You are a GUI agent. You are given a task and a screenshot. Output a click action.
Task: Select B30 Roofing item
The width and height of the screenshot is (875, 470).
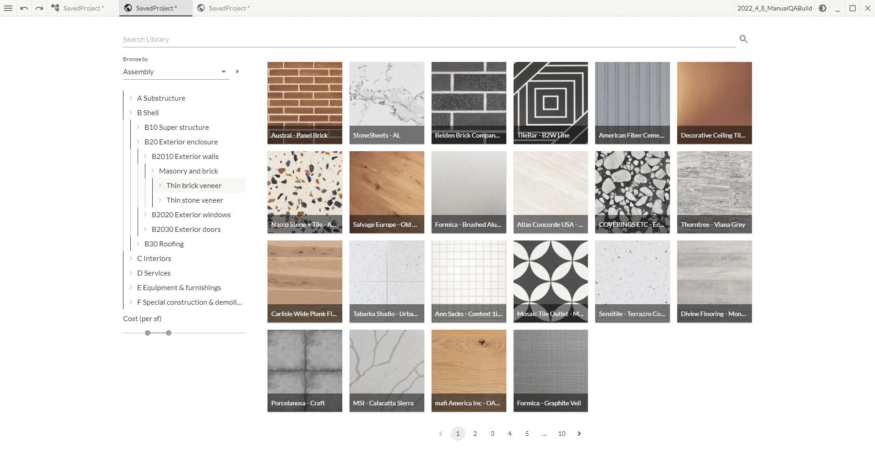coord(164,244)
